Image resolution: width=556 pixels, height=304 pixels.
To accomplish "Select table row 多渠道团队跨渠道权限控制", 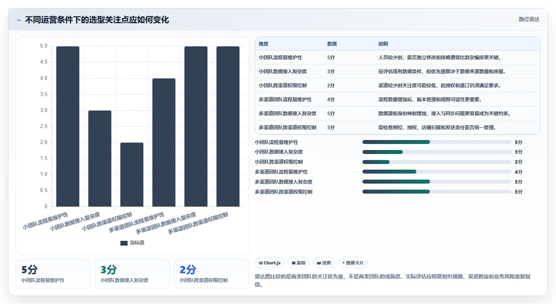I will click(x=397, y=128).
